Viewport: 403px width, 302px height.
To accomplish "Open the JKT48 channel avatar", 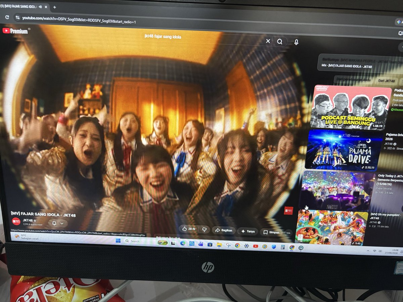I will [x=16, y=221].
